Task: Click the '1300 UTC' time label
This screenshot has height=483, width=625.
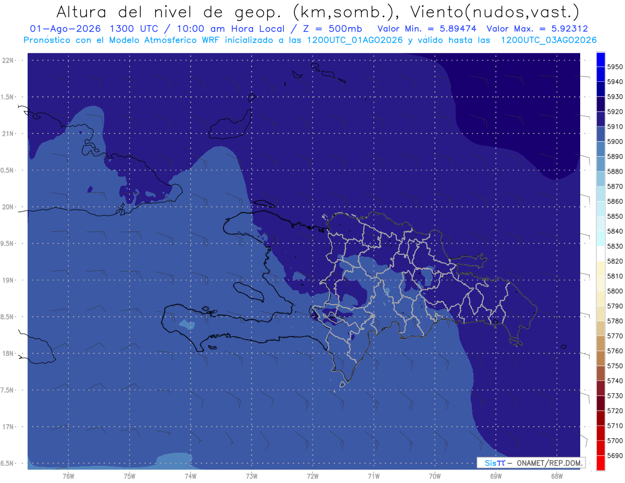Action: [x=133, y=29]
